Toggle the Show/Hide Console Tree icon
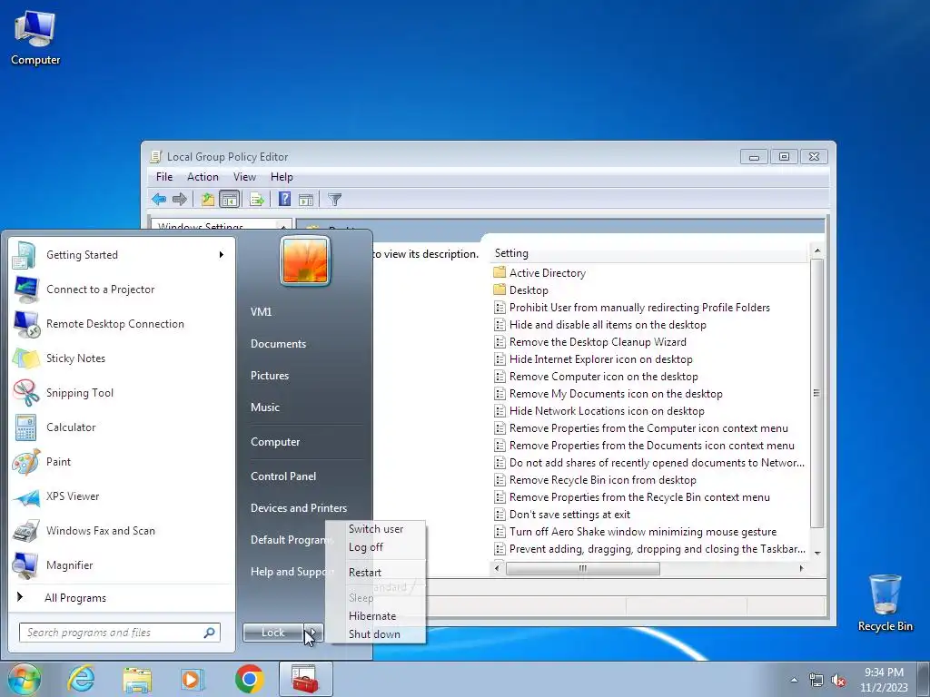 pos(229,199)
